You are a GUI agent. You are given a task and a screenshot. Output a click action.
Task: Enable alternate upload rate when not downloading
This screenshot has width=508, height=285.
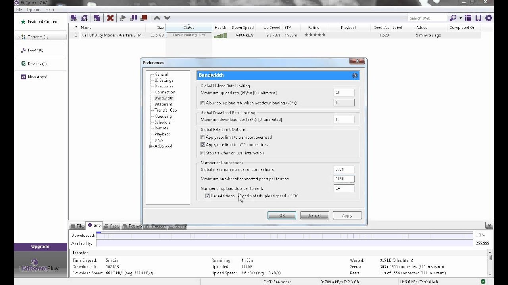[x=203, y=103]
